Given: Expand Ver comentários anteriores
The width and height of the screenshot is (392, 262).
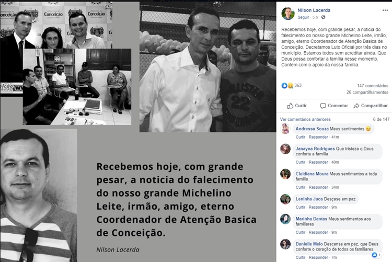Looking at the screenshot, I should tap(305, 119).
